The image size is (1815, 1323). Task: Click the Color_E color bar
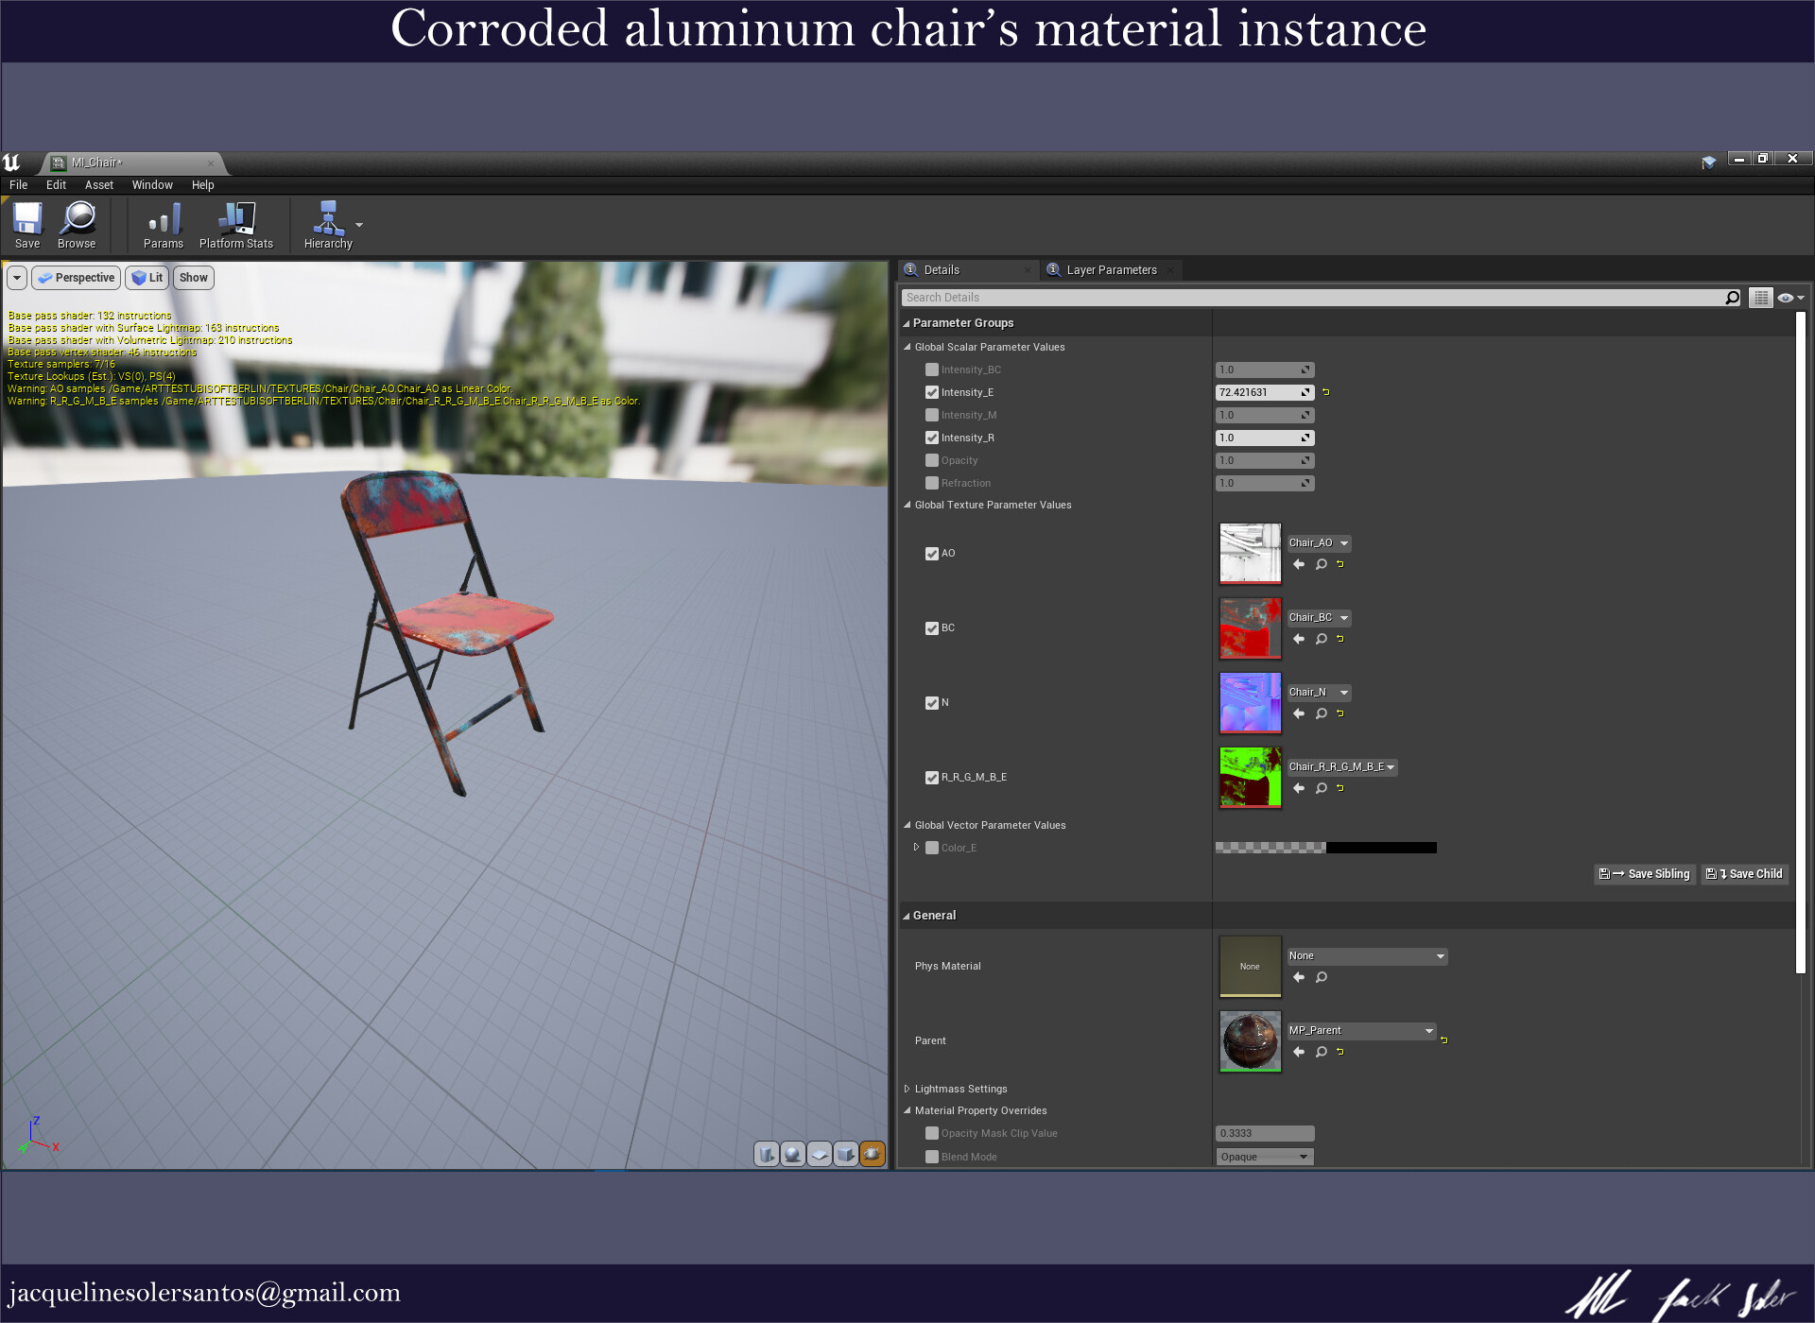(1323, 847)
